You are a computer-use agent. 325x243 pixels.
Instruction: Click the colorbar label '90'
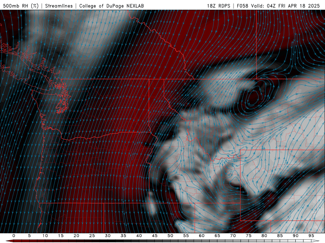295,236
